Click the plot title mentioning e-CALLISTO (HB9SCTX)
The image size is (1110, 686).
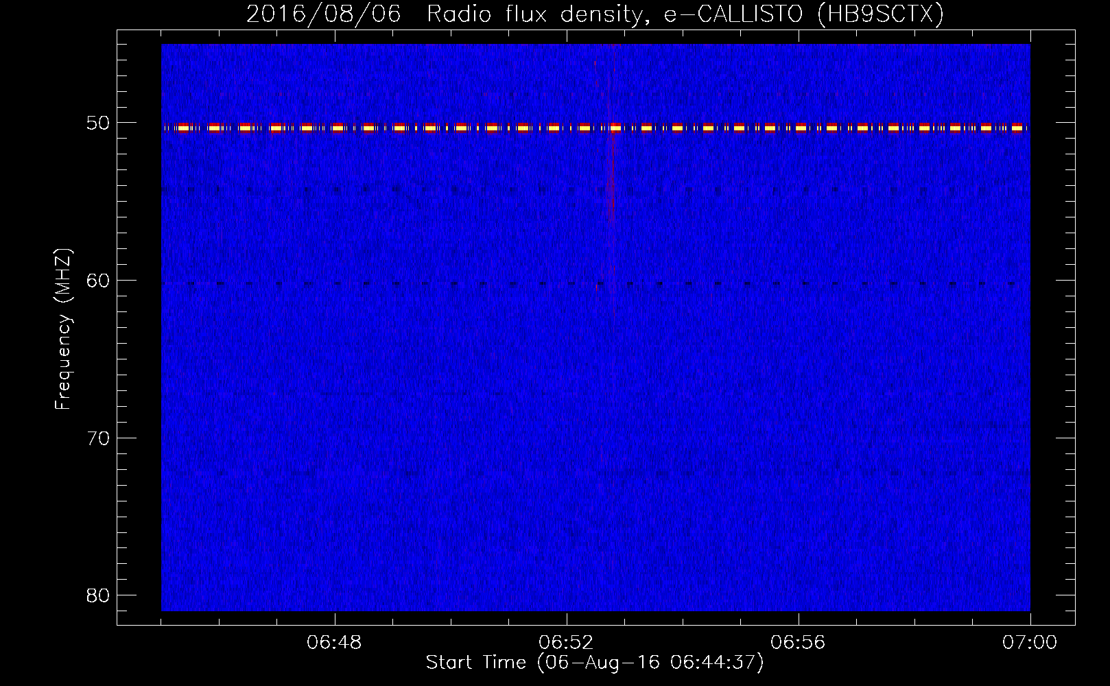click(x=595, y=14)
